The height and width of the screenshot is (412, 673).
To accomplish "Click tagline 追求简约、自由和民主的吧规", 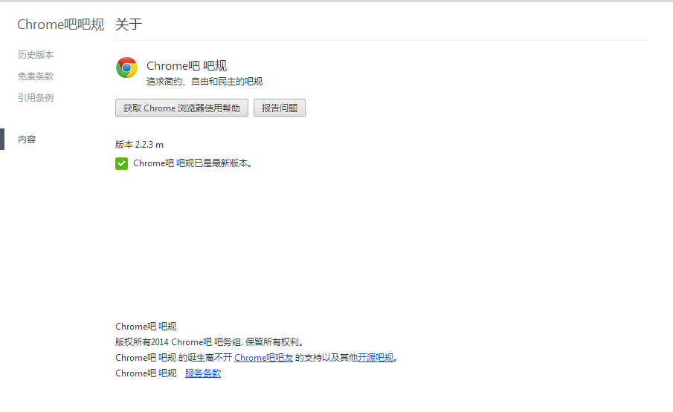I will [x=205, y=82].
